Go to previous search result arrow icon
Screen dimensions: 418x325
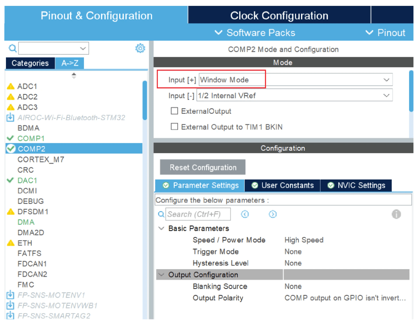pyautogui.click(x=245, y=214)
